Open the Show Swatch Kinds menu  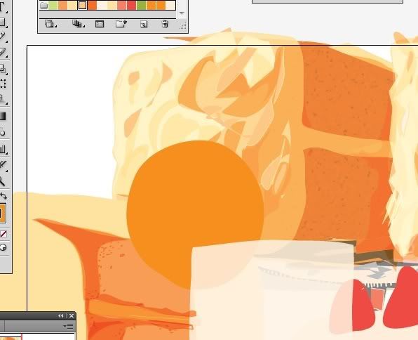pos(78,24)
